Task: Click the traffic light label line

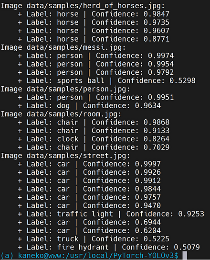Action: click(x=111, y=214)
